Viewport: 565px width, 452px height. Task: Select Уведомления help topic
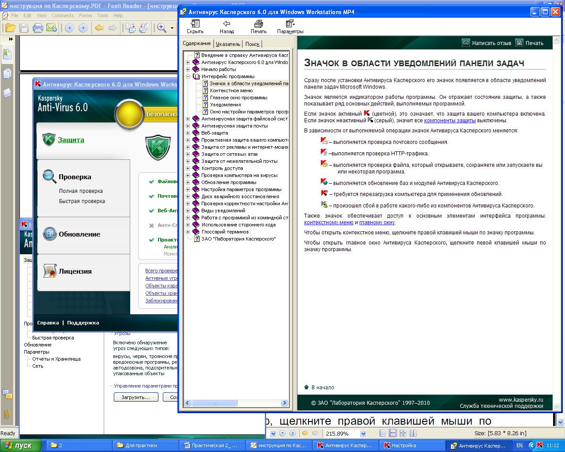click(x=225, y=105)
